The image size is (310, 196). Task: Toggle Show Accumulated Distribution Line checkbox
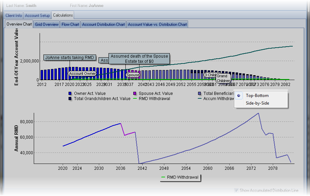(x=236, y=190)
